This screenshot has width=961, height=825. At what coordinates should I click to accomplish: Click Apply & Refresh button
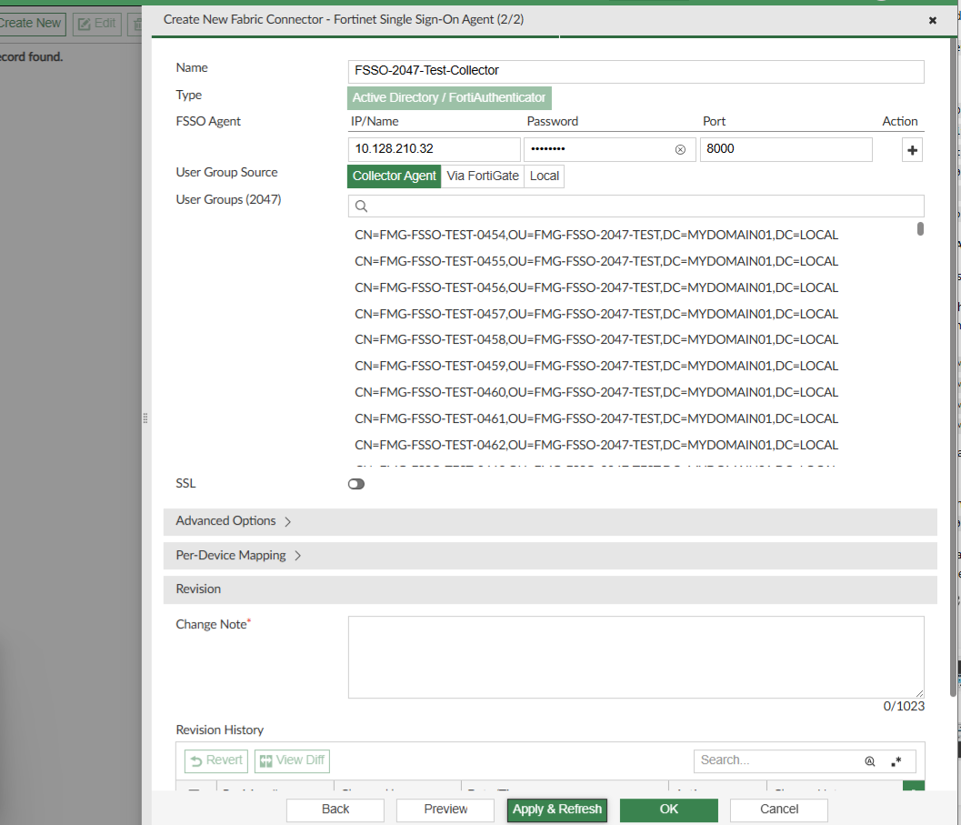[557, 810]
